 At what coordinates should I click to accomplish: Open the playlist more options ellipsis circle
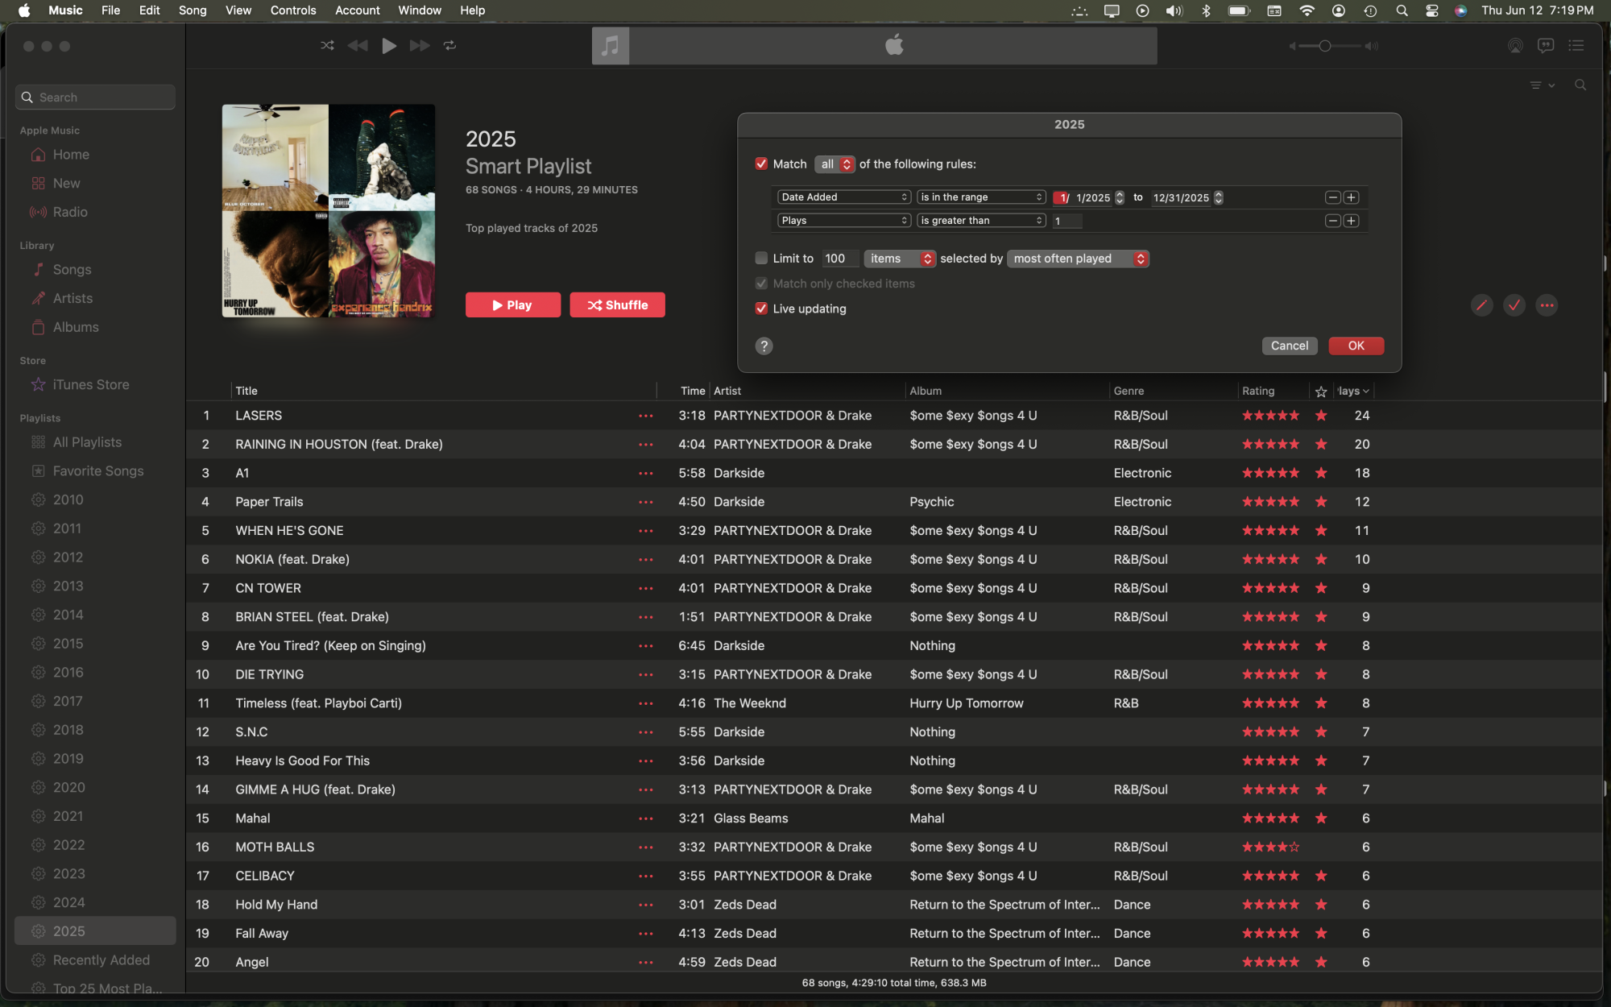click(1547, 305)
